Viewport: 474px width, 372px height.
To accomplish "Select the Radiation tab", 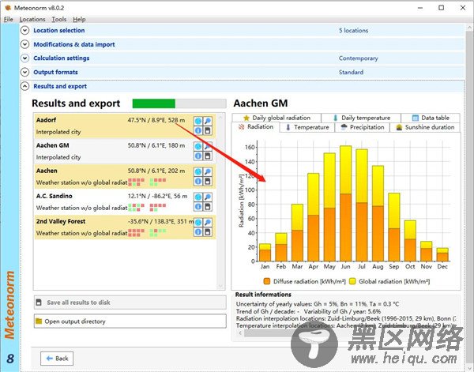I will 256,127.
